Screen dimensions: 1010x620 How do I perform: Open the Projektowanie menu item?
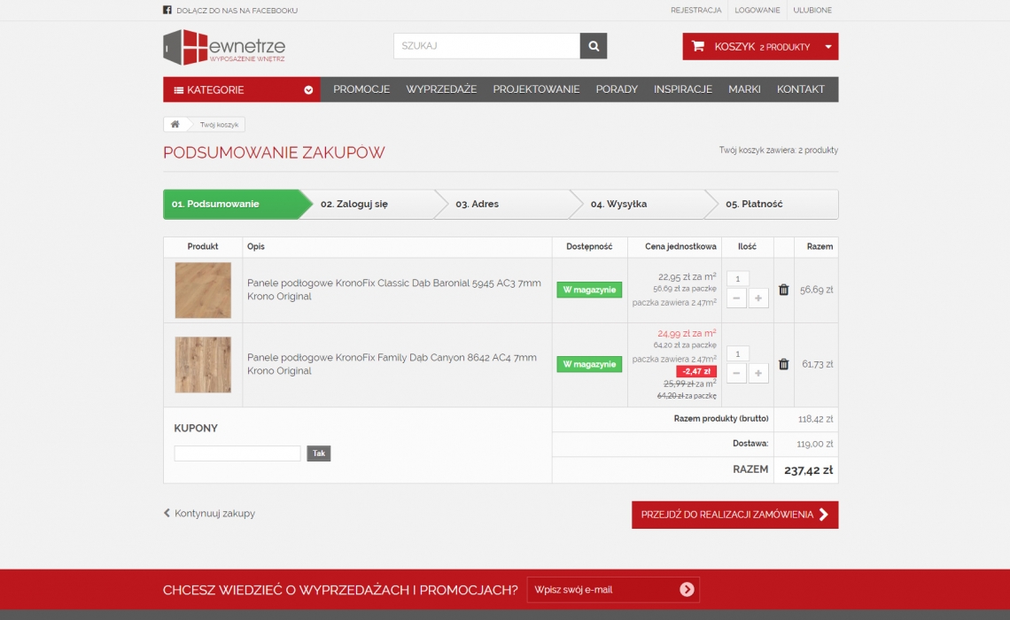point(536,89)
